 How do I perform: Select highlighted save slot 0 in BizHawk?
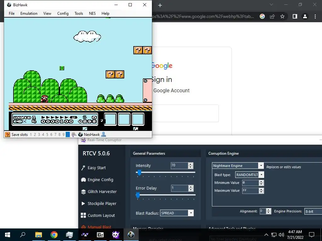[68, 134]
